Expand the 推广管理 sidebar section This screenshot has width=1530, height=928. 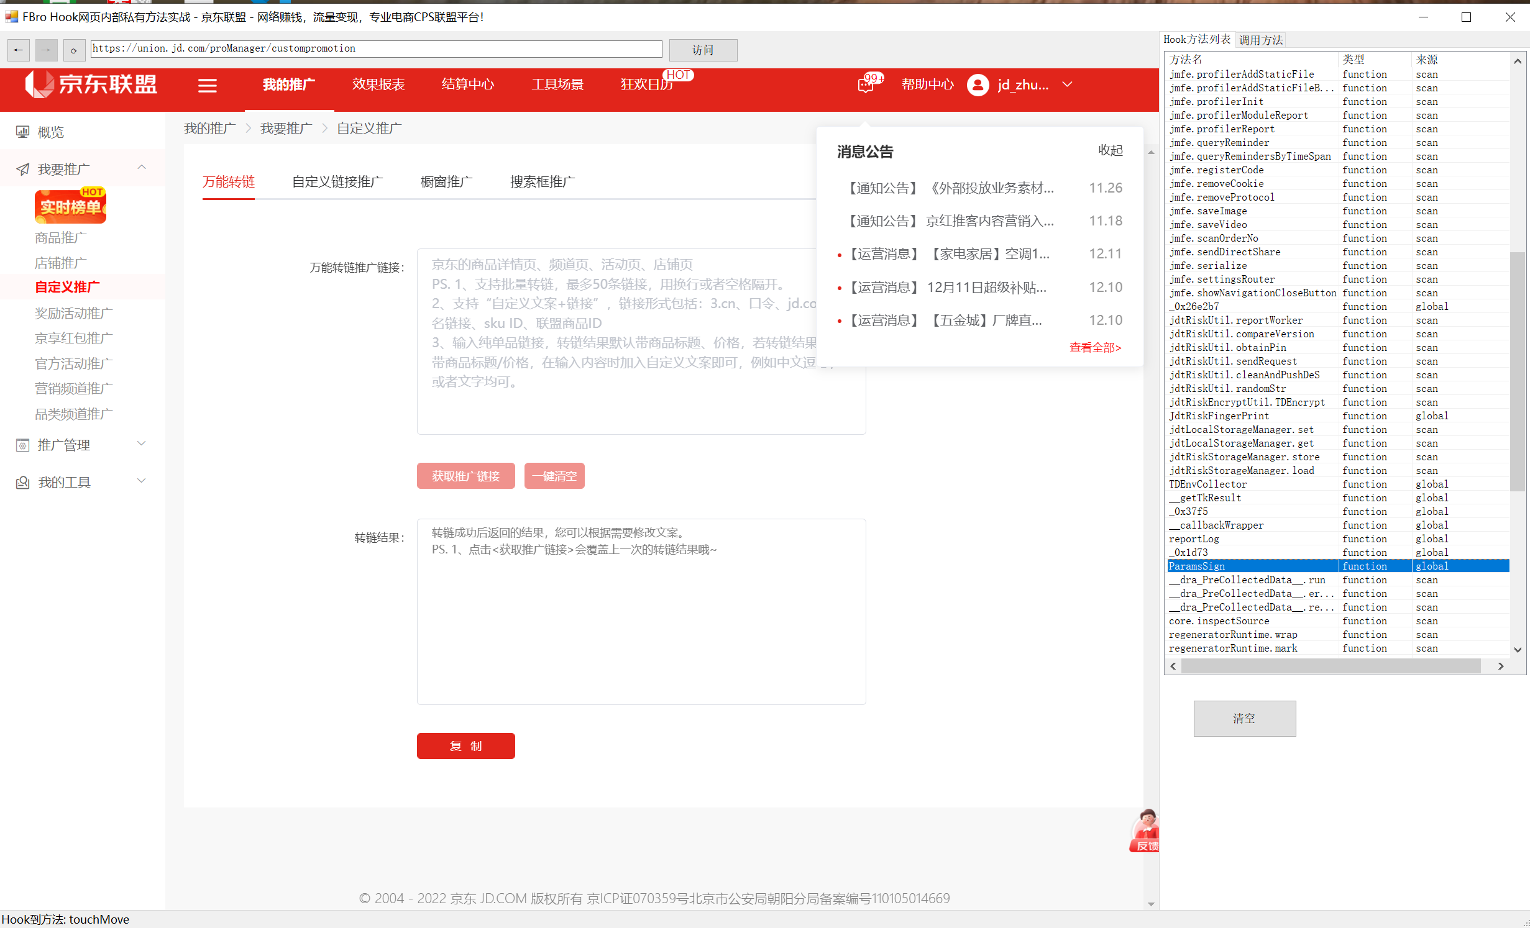tap(142, 444)
